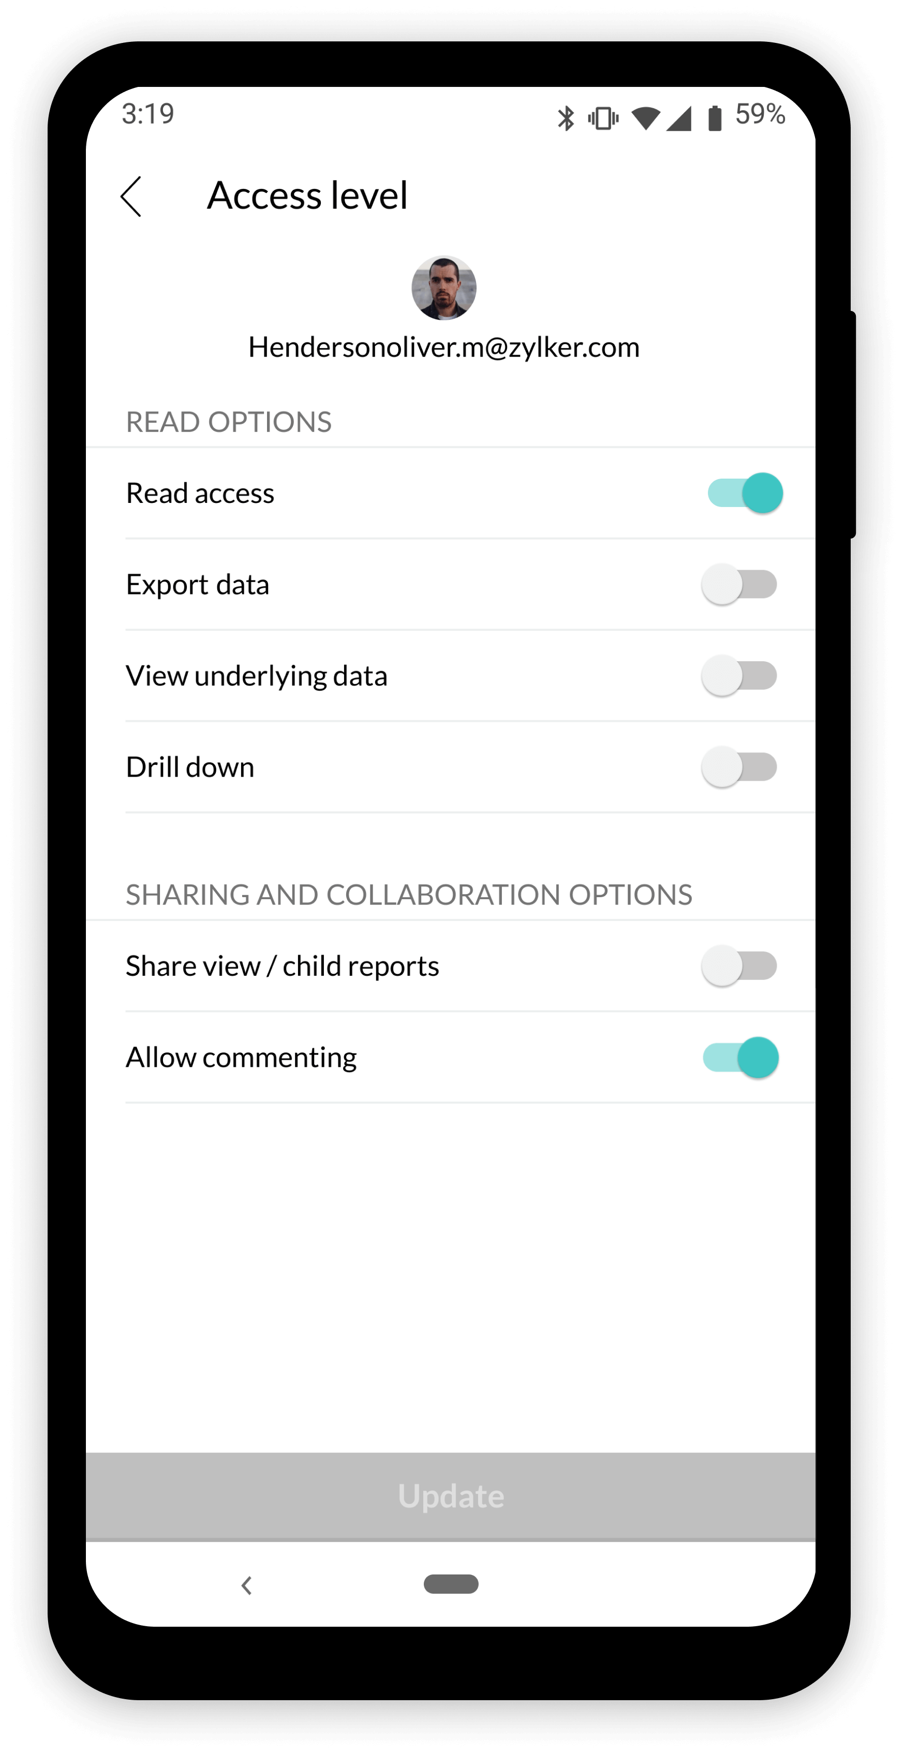Screen dimensions: 904x1754
Task: Tap the Access level title
Action: tap(307, 196)
